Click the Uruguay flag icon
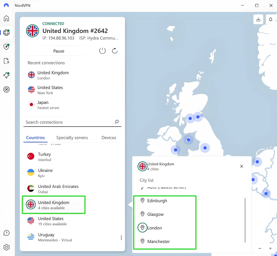This screenshot has width=277, height=256. click(x=31, y=237)
